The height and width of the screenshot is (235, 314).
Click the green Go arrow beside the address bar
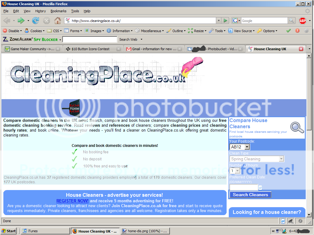click(225, 21)
